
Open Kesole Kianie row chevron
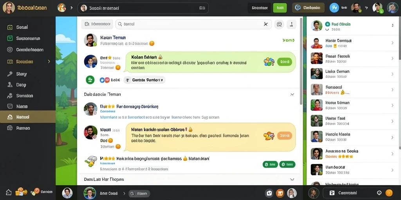[x=392, y=137]
